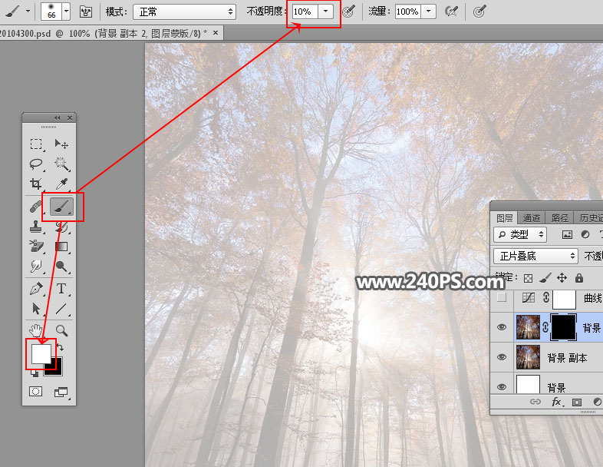Switch to the Channels tab
The width and height of the screenshot is (603, 467).
coord(532,218)
